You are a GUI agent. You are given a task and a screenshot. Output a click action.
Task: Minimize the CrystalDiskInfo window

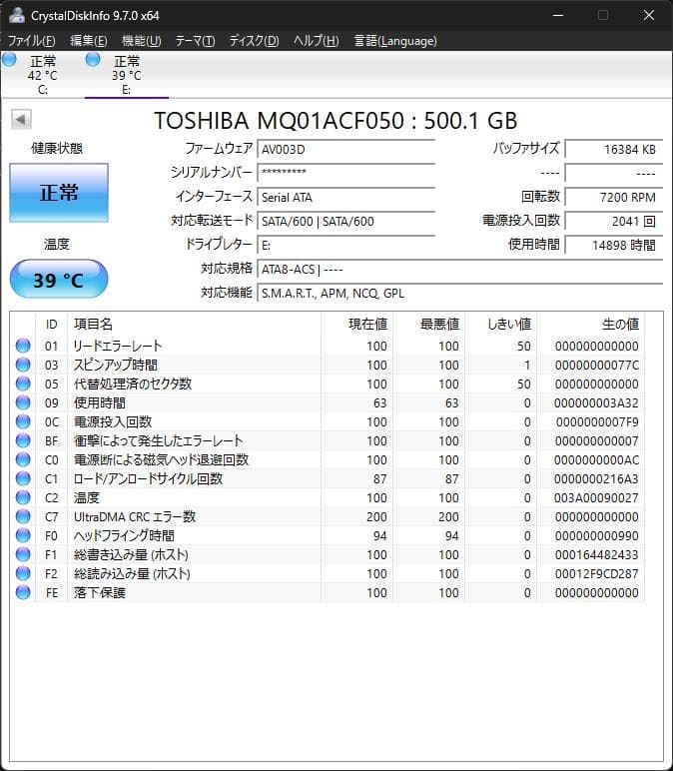(x=558, y=15)
